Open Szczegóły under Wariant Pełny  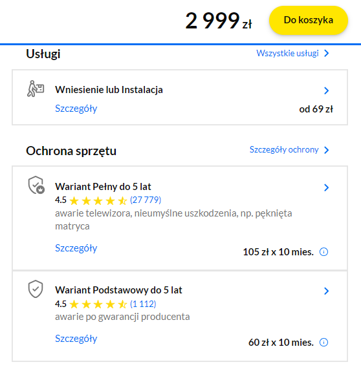(x=76, y=248)
